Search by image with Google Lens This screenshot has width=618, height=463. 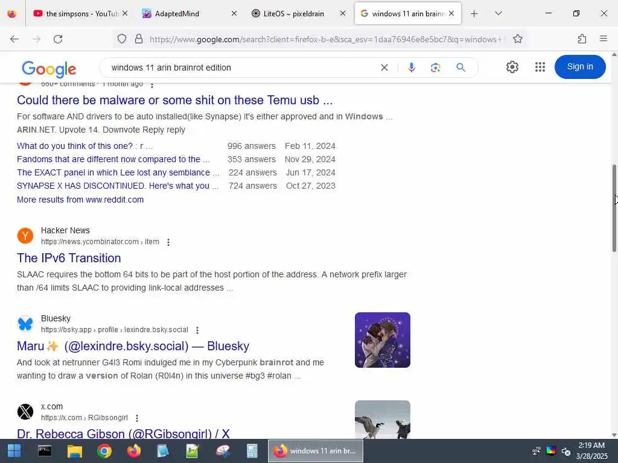tap(436, 68)
